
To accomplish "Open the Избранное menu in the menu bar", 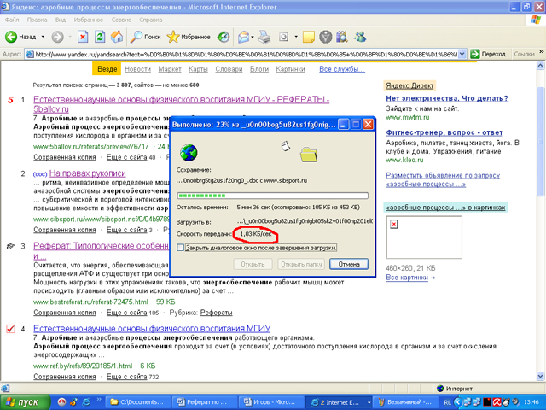I will pos(89,20).
